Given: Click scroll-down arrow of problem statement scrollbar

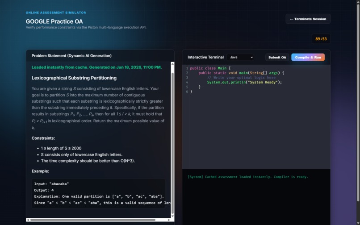Looking at the screenshot, I should click(173, 216).
